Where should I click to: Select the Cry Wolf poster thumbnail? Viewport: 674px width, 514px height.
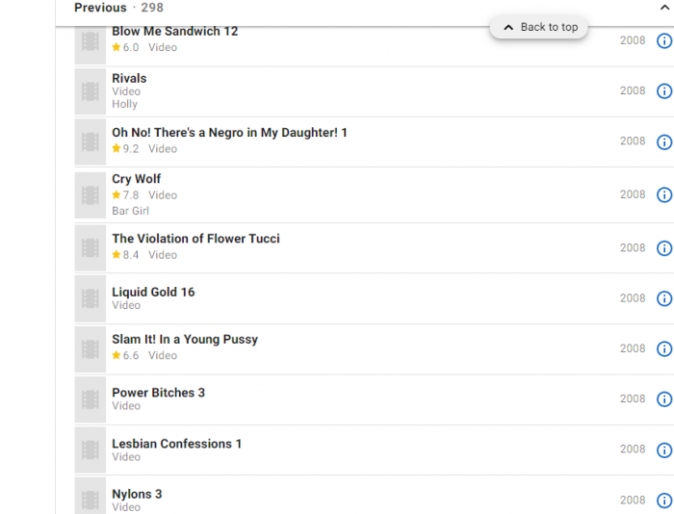click(91, 195)
